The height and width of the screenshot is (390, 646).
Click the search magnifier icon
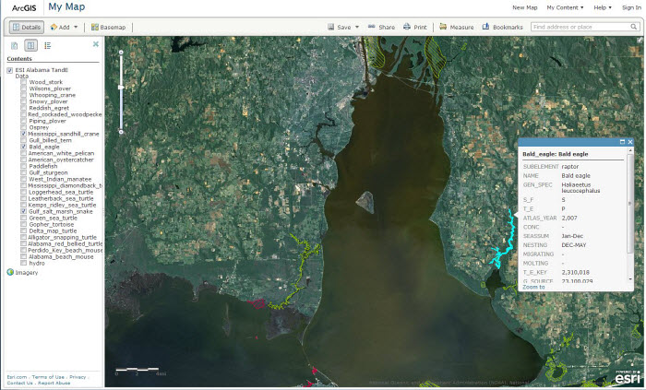click(634, 27)
